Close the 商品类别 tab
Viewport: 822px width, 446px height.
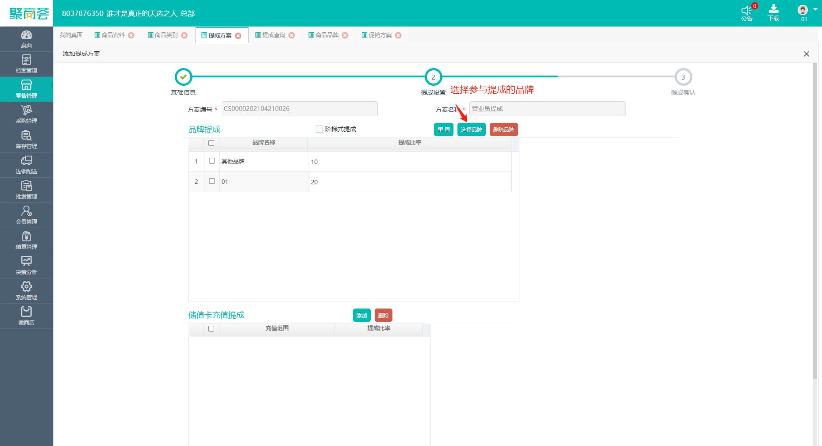pos(184,35)
